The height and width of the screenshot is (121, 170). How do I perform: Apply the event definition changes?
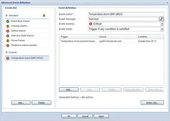(101, 116)
